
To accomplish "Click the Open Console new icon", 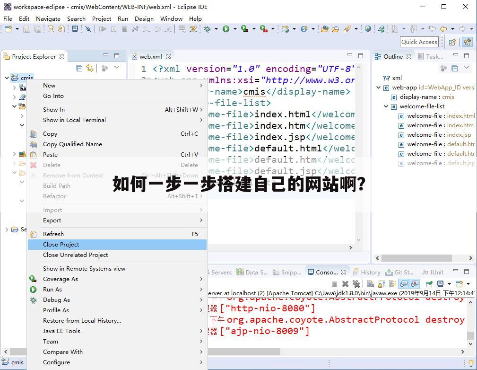I will [x=459, y=284].
